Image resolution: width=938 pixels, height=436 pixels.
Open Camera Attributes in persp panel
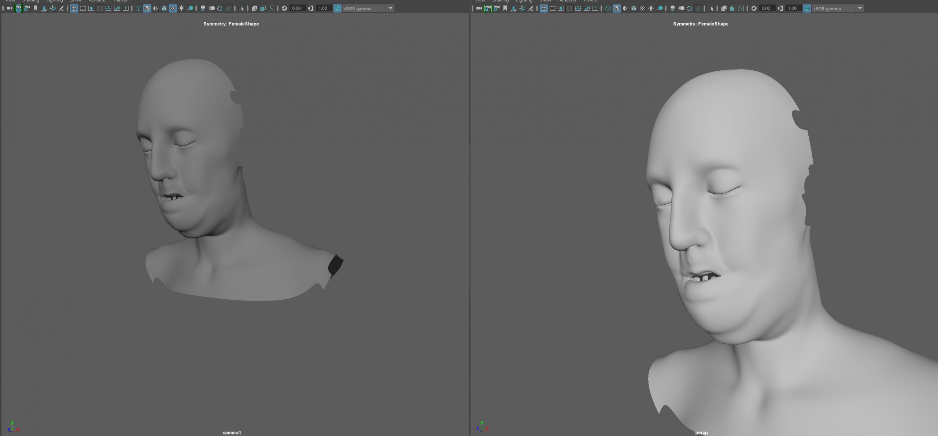496,8
